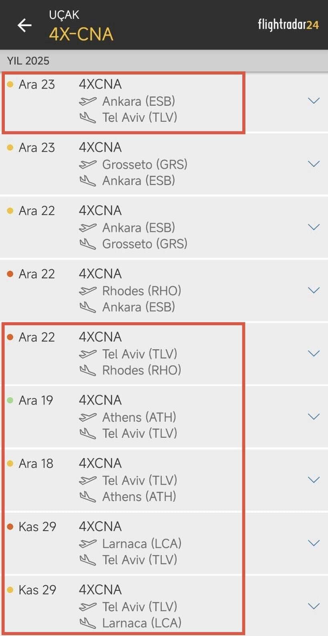Screen dimensions: 328x636
Task: Click landing plane icon beside Tel Aviv, top row
Action: 87,118
